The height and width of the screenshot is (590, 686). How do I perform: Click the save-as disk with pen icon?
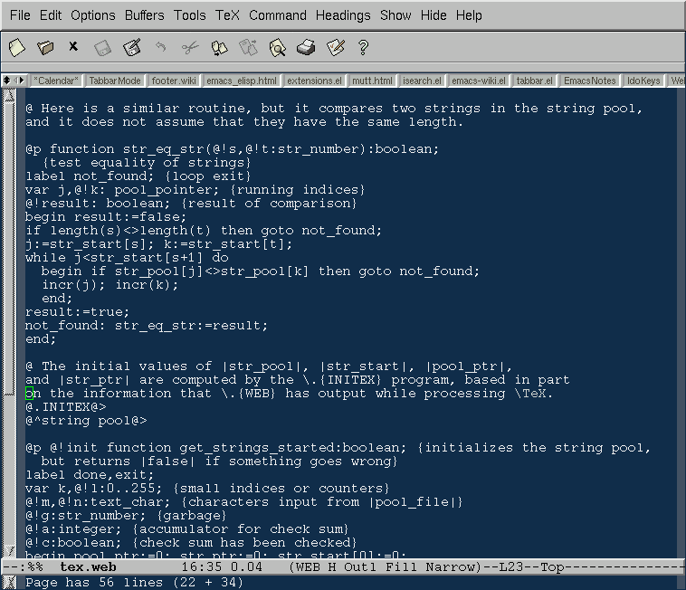(x=132, y=47)
